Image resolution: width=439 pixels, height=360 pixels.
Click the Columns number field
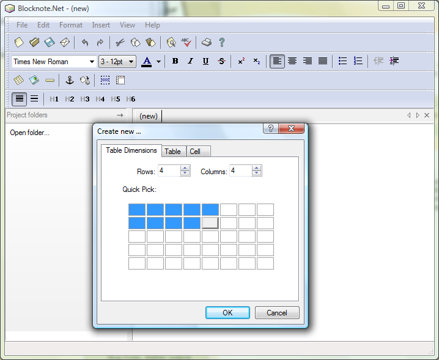click(240, 171)
